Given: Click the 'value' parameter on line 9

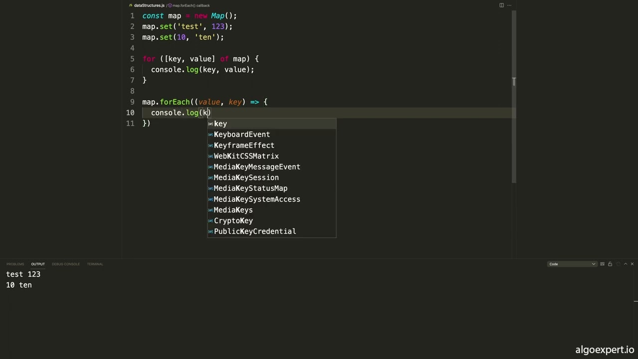Looking at the screenshot, I should coord(209,102).
